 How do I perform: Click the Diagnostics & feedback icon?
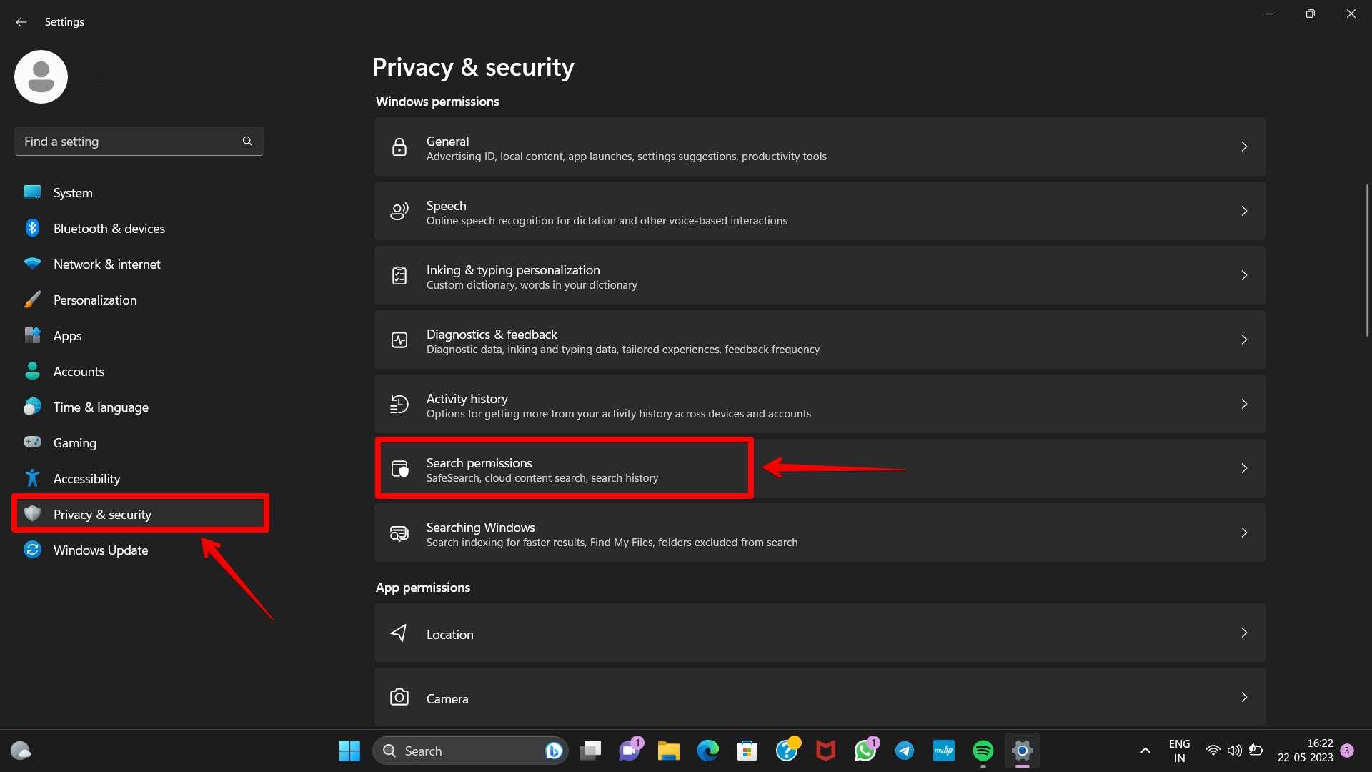pyautogui.click(x=399, y=340)
